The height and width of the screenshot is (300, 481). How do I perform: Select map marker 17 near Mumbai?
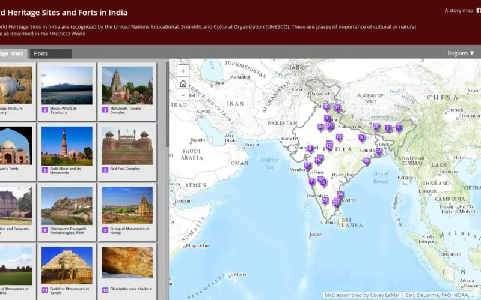[307, 166]
